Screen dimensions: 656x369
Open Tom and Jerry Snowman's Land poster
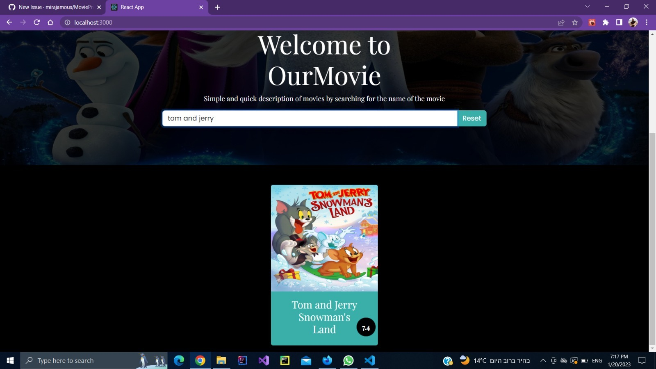[324, 238]
